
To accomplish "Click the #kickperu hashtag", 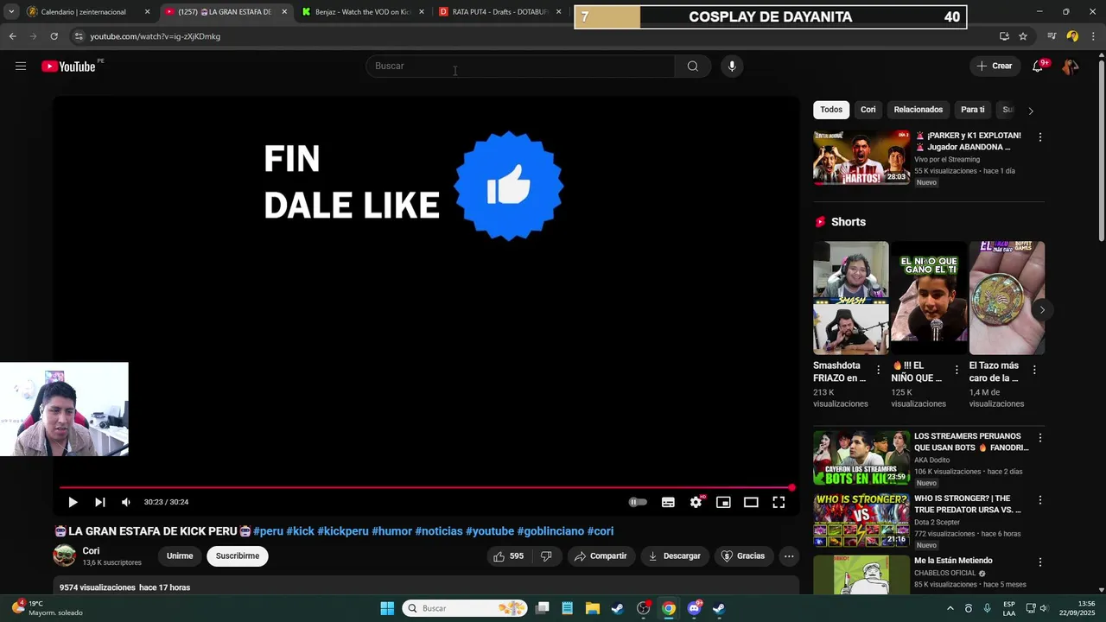I will click(343, 531).
